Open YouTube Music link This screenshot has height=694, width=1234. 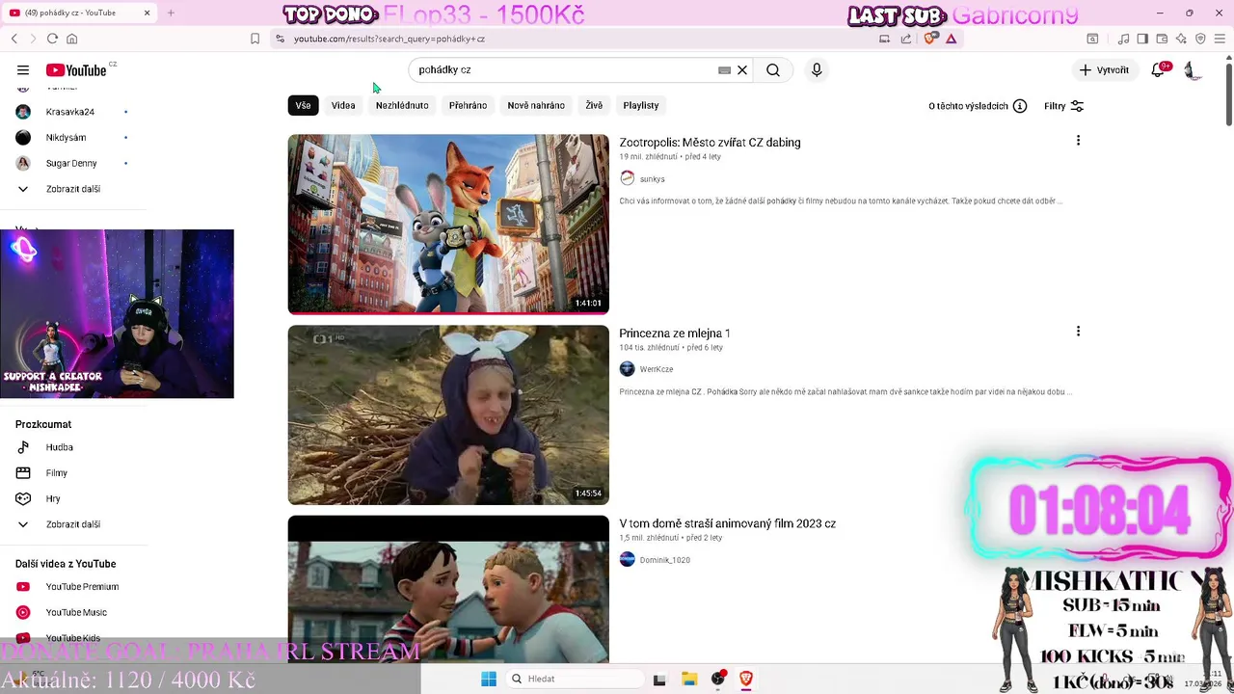pos(76,612)
